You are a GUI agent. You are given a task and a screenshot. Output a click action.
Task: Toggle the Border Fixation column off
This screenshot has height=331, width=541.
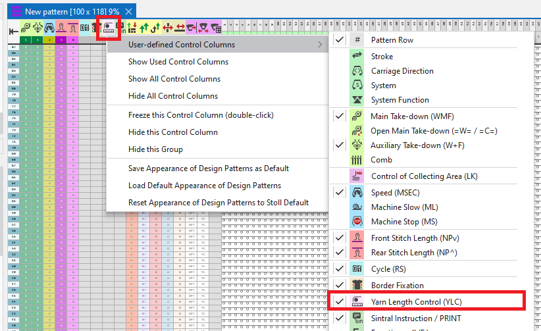click(x=397, y=285)
